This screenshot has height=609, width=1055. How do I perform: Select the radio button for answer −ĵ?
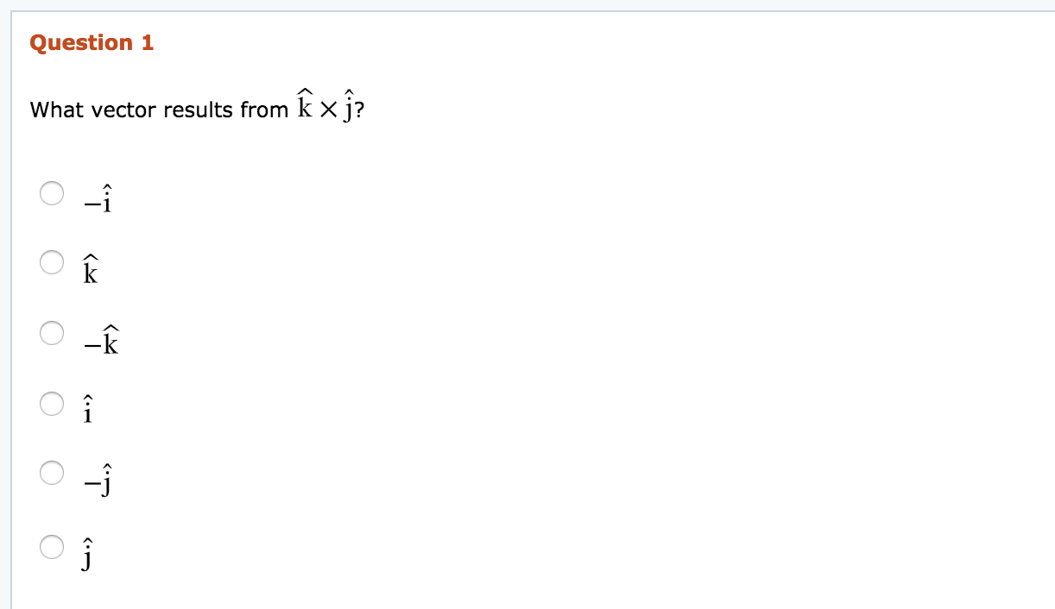[x=52, y=471]
